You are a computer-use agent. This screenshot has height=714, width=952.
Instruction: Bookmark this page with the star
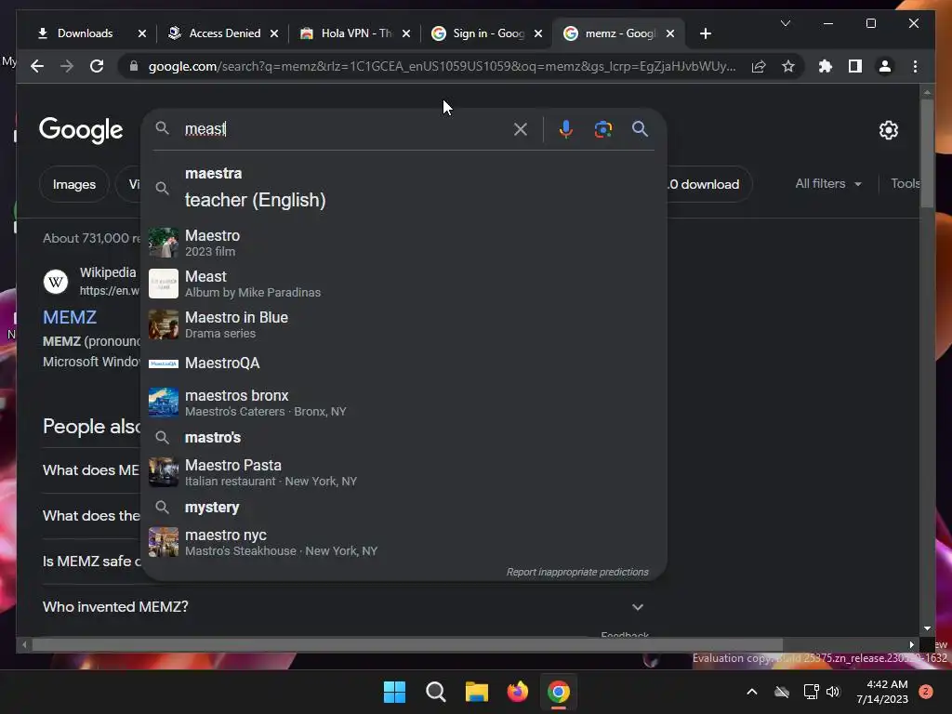coord(788,66)
